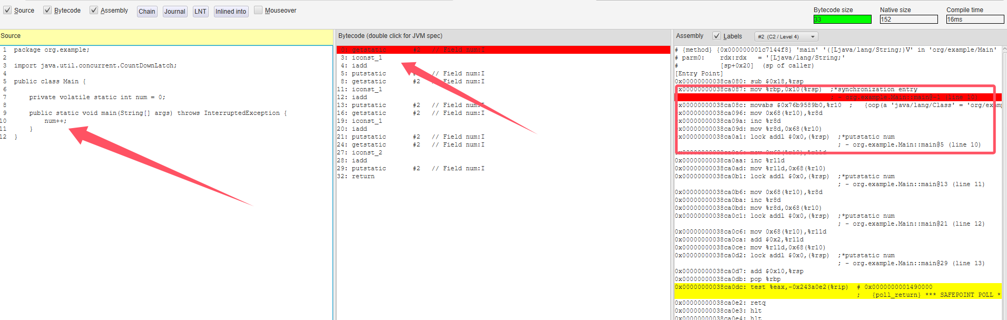The width and height of the screenshot is (1007, 320).
Task: Toggle the Labels checkbox in Assembly panel
Action: (x=717, y=36)
